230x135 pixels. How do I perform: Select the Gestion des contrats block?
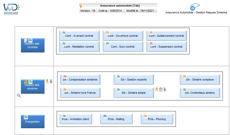tap(32, 45)
